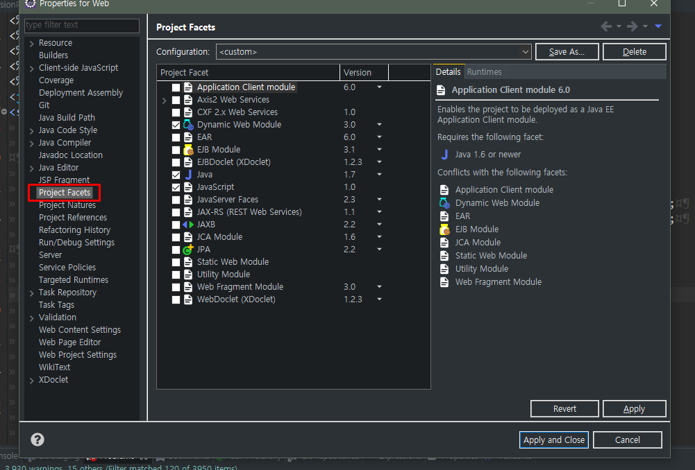This screenshot has height=470, width=695.
Task: Open the Configuration dropdown
Action: pyautogui.click(x=526, y=51)
